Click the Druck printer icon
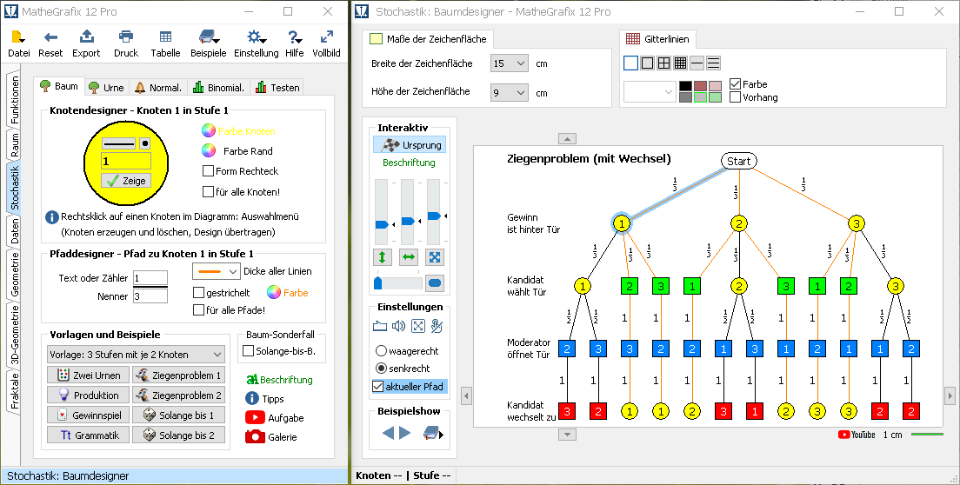Viewport: 960px width, 485px height. (126, 37)
